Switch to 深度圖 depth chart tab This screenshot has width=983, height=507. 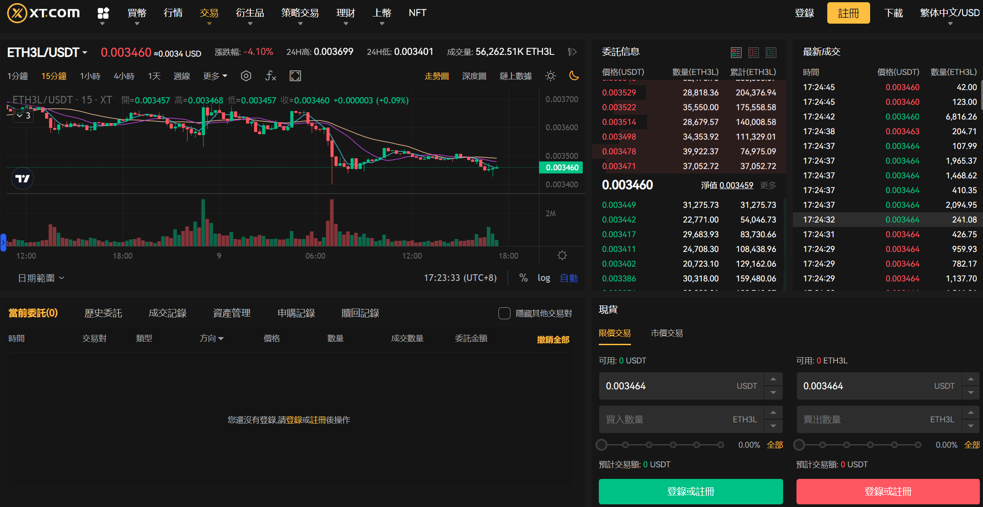point(474,76)
